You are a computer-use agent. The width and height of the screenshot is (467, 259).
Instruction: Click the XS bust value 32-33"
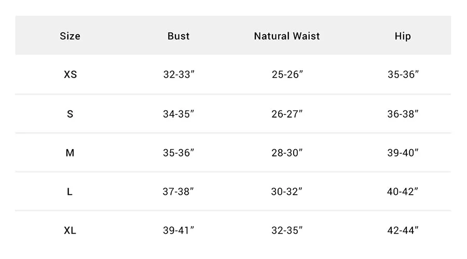(x=178, y=75)
